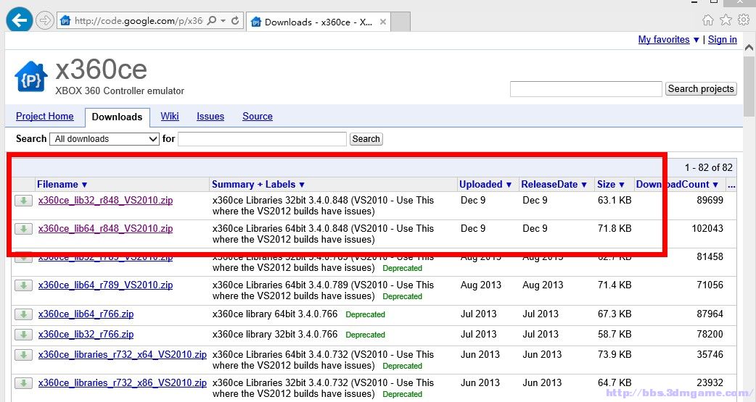The image size is (756, 402).
Task: Open x360ce_lib32_r848_VS2010.zip link
Action: click(x=106, y=201)
